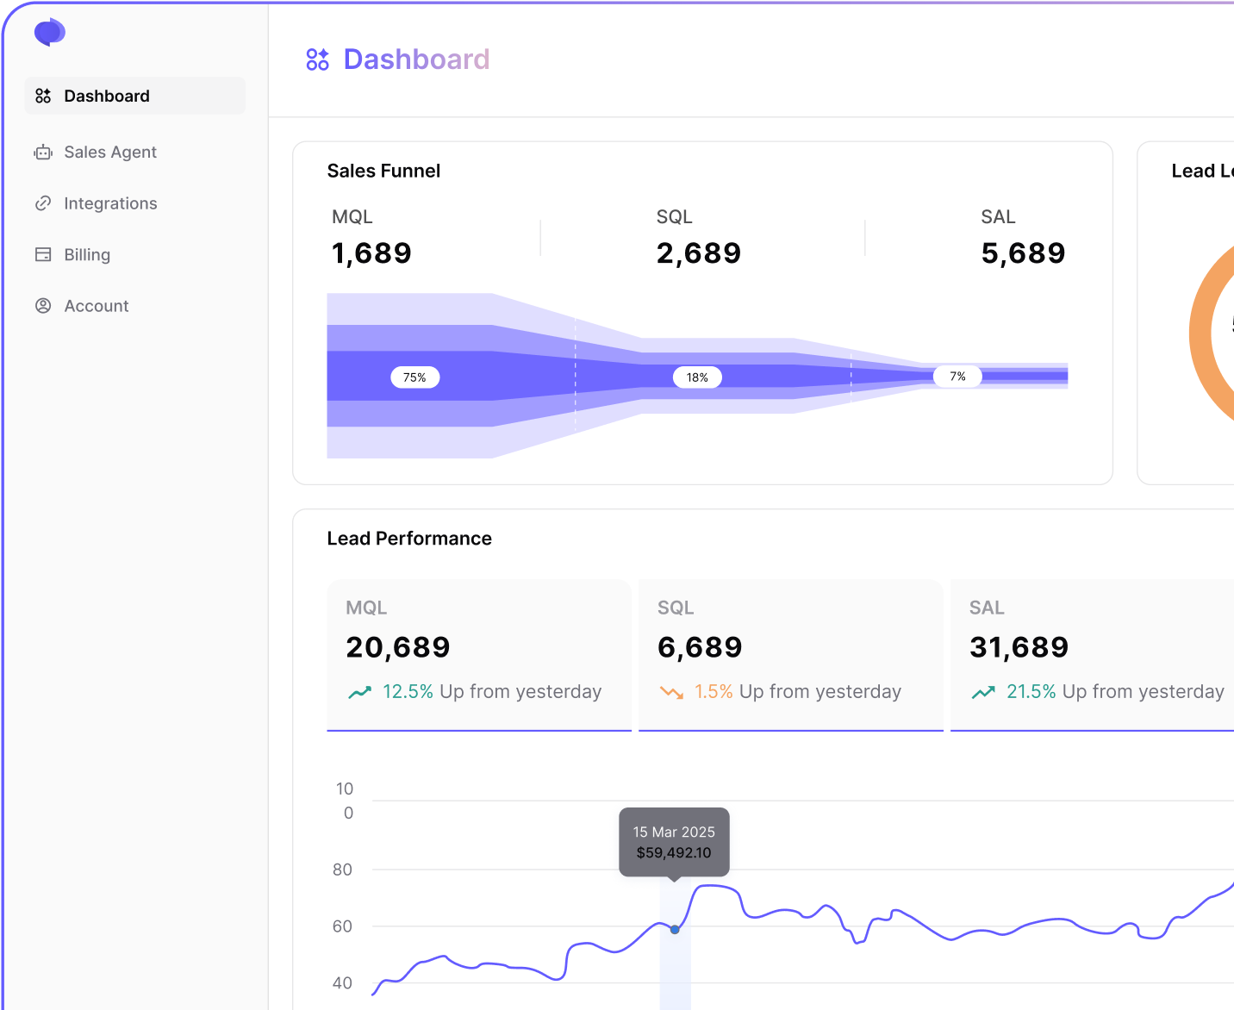This screenshot has width=1234, height=1010.
Task: Click the Dashboard page heading
Action: click(x=417, y=59)
